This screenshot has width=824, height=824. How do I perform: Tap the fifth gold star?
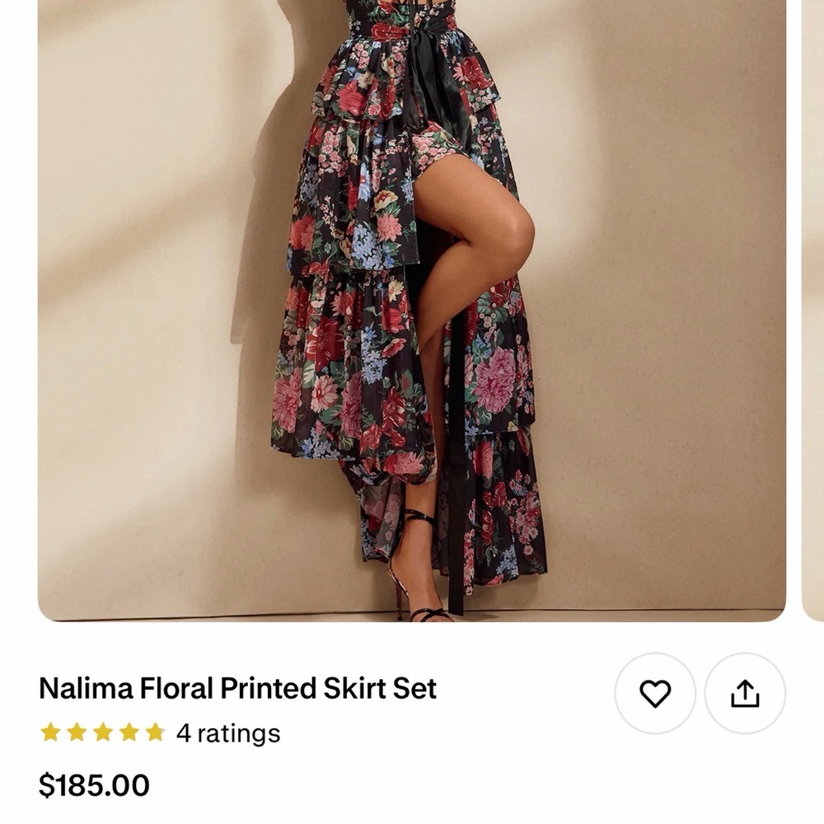pyautogui.click(x=156, y=731)
